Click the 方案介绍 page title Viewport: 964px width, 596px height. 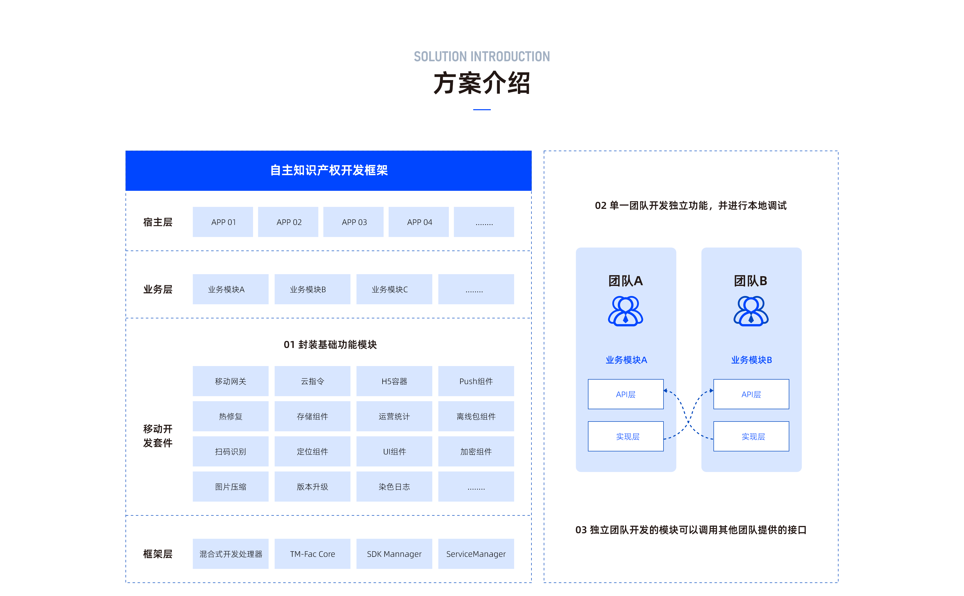pos(481,83)
